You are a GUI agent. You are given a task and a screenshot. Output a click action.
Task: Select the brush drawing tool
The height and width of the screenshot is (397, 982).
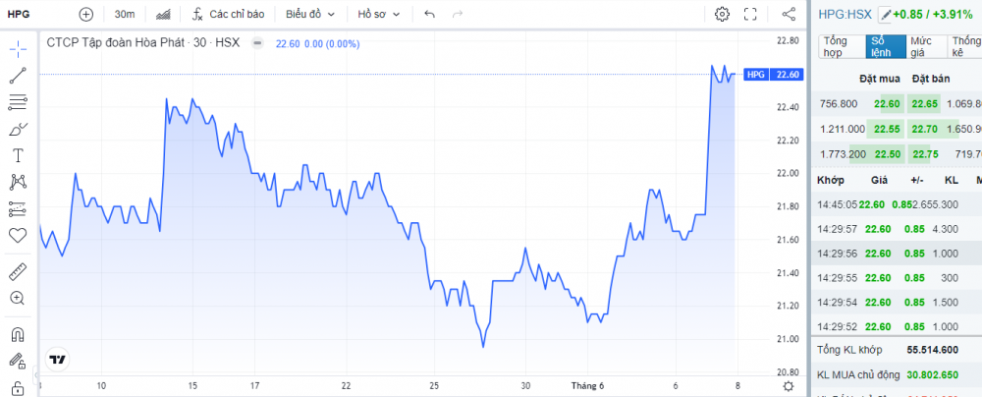(x=18, y=129)
